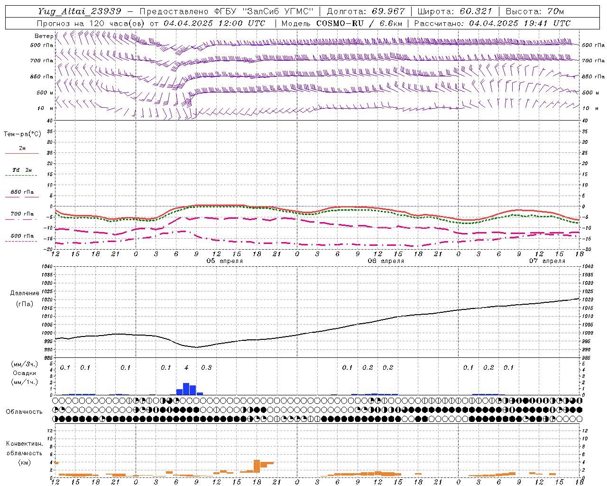Click the red solid line sample under 2м legend
Viewport: 607px width, 486px height.
22,153
